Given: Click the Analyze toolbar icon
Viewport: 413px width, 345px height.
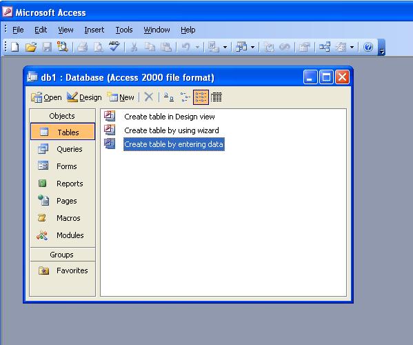Looking at the screenshot, I should (241, 47).
